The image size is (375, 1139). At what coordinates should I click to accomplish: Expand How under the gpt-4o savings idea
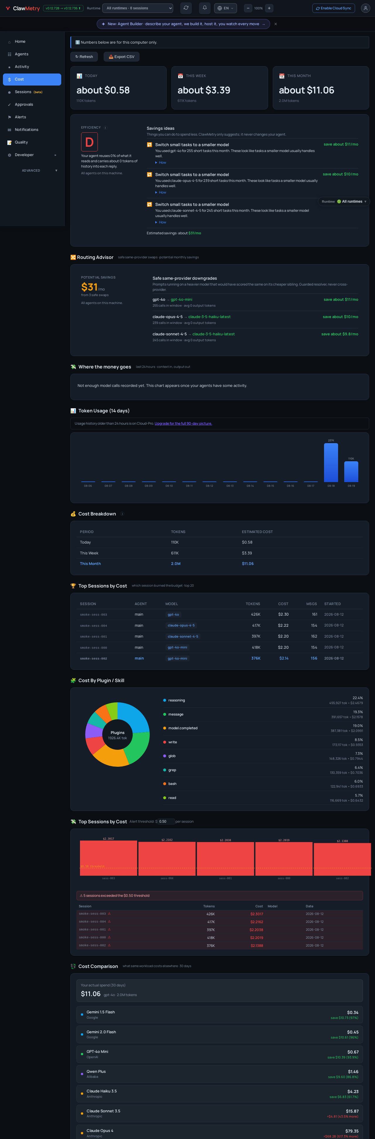click(161, 163)
